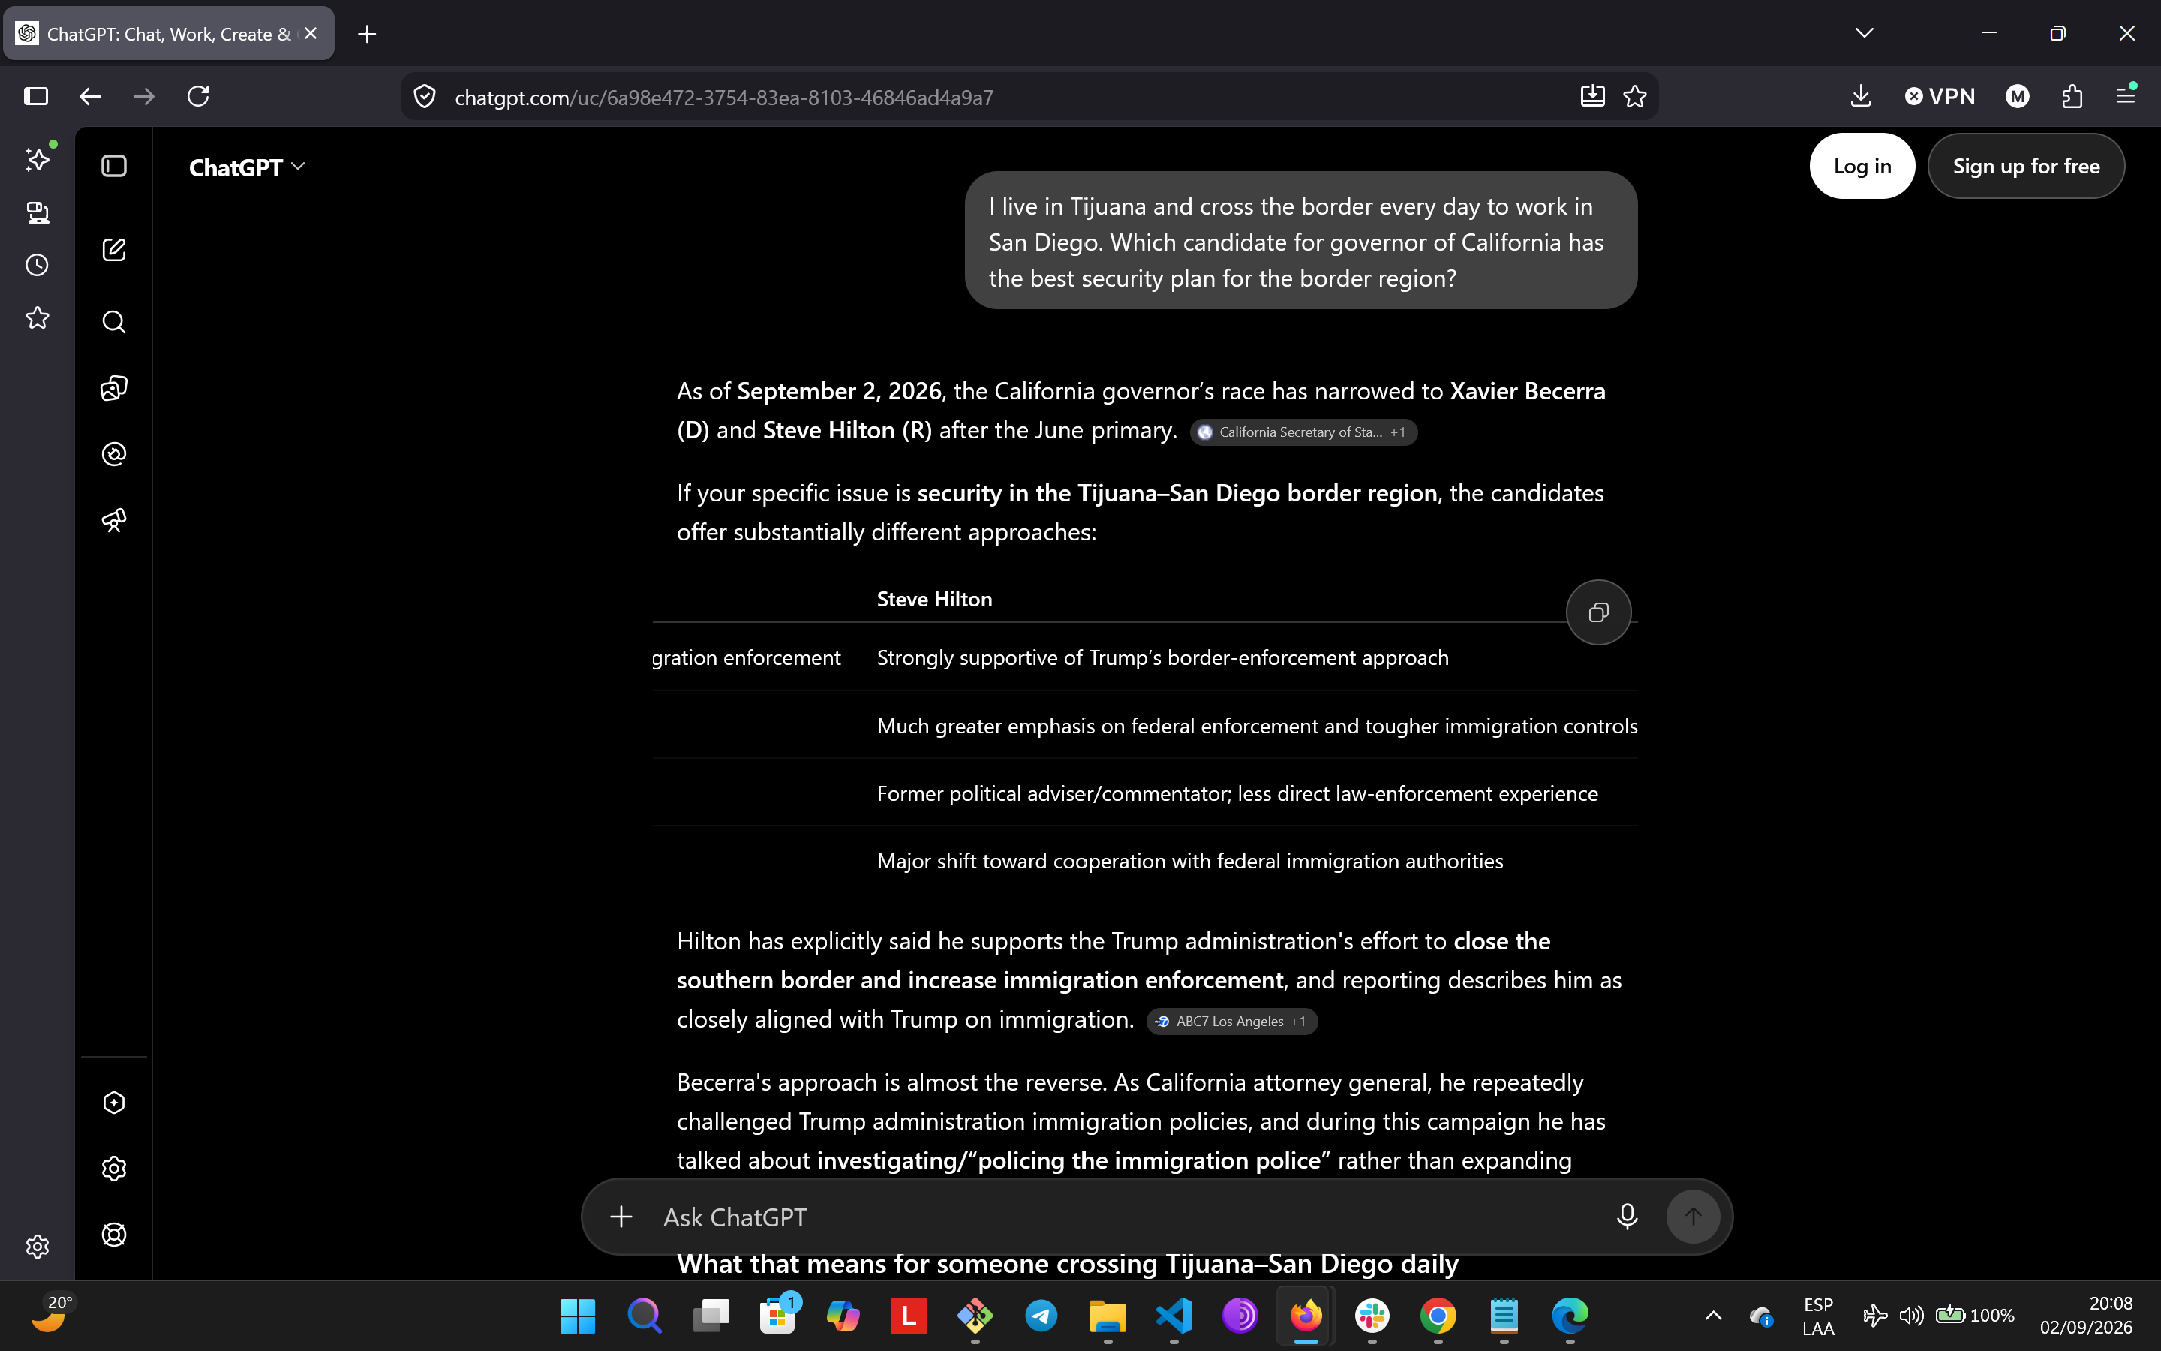Viewport: 2161px width, 1351px height.
Task: Open the browser application menu
Action: click(x=2126, y=97)
